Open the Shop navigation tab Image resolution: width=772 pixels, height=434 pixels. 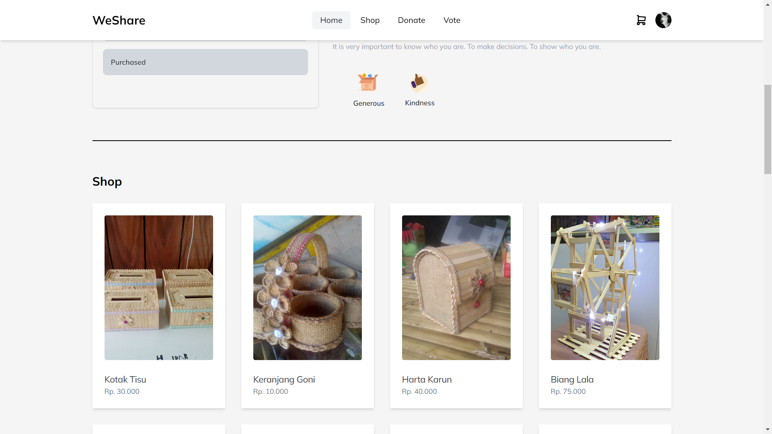(370, 20)
